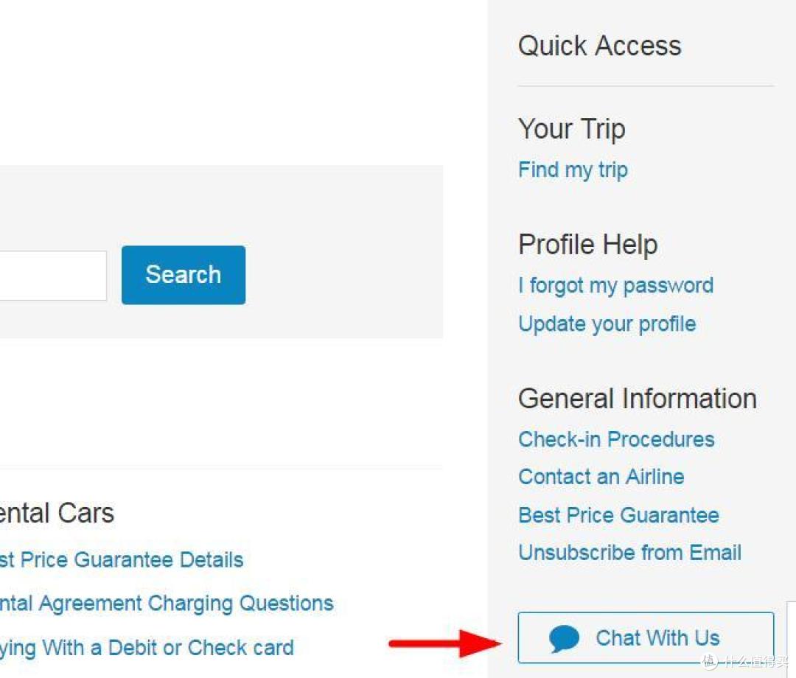Click the Your Trip section heading
Screen dimensions: 796x678
[x=572, y=128]
